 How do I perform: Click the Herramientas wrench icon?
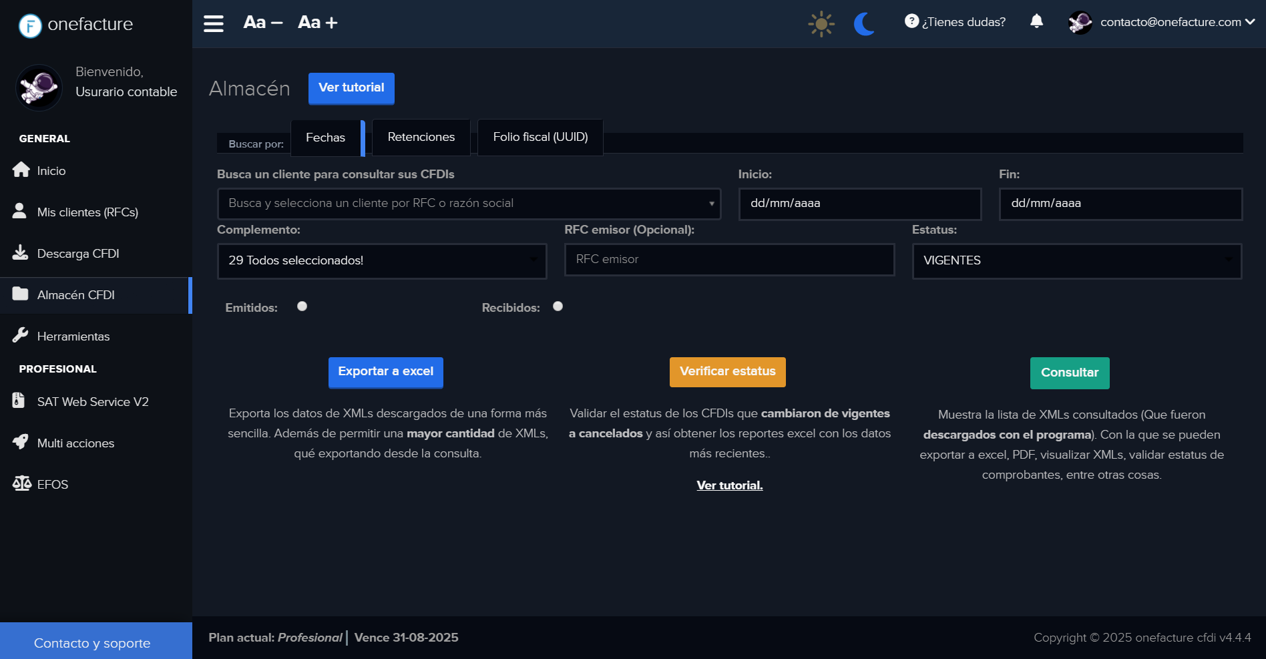pyautogui.click(x=21, y=335)
